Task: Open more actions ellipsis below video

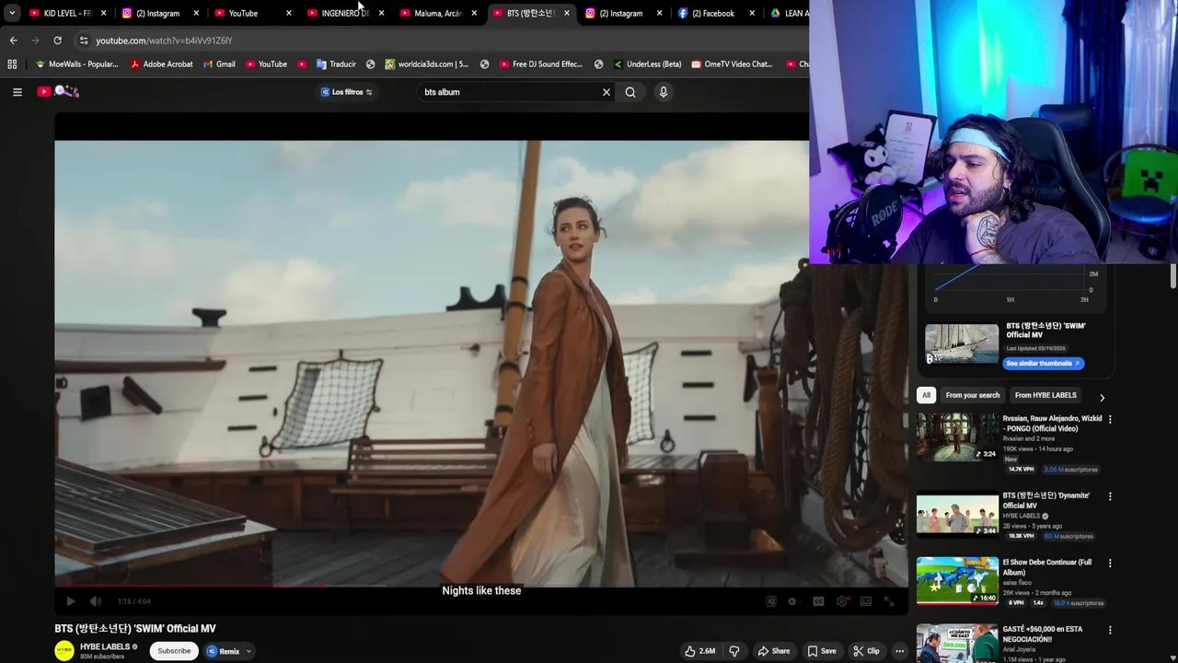Action: point(899,651)
